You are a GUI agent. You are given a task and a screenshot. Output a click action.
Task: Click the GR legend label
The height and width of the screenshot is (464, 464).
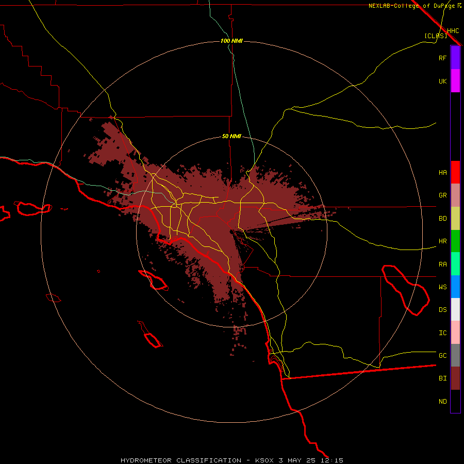pyautogui.click(x=442, y=195)
